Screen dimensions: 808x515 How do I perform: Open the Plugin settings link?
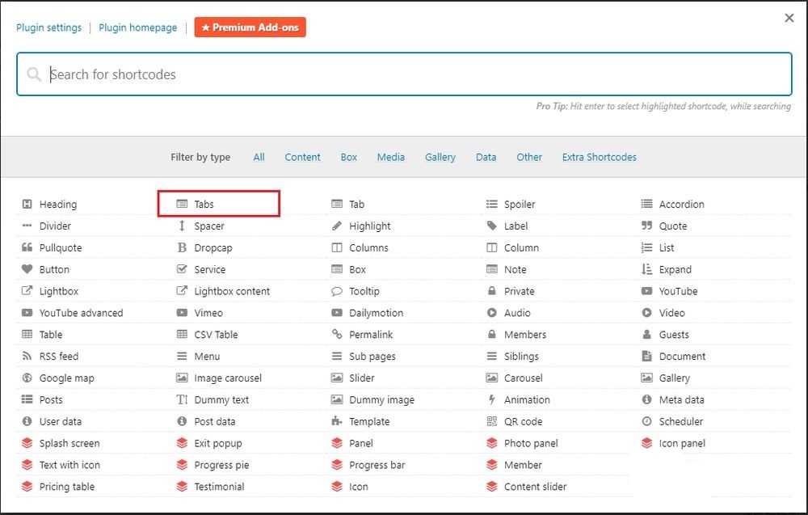pos(48,27)
